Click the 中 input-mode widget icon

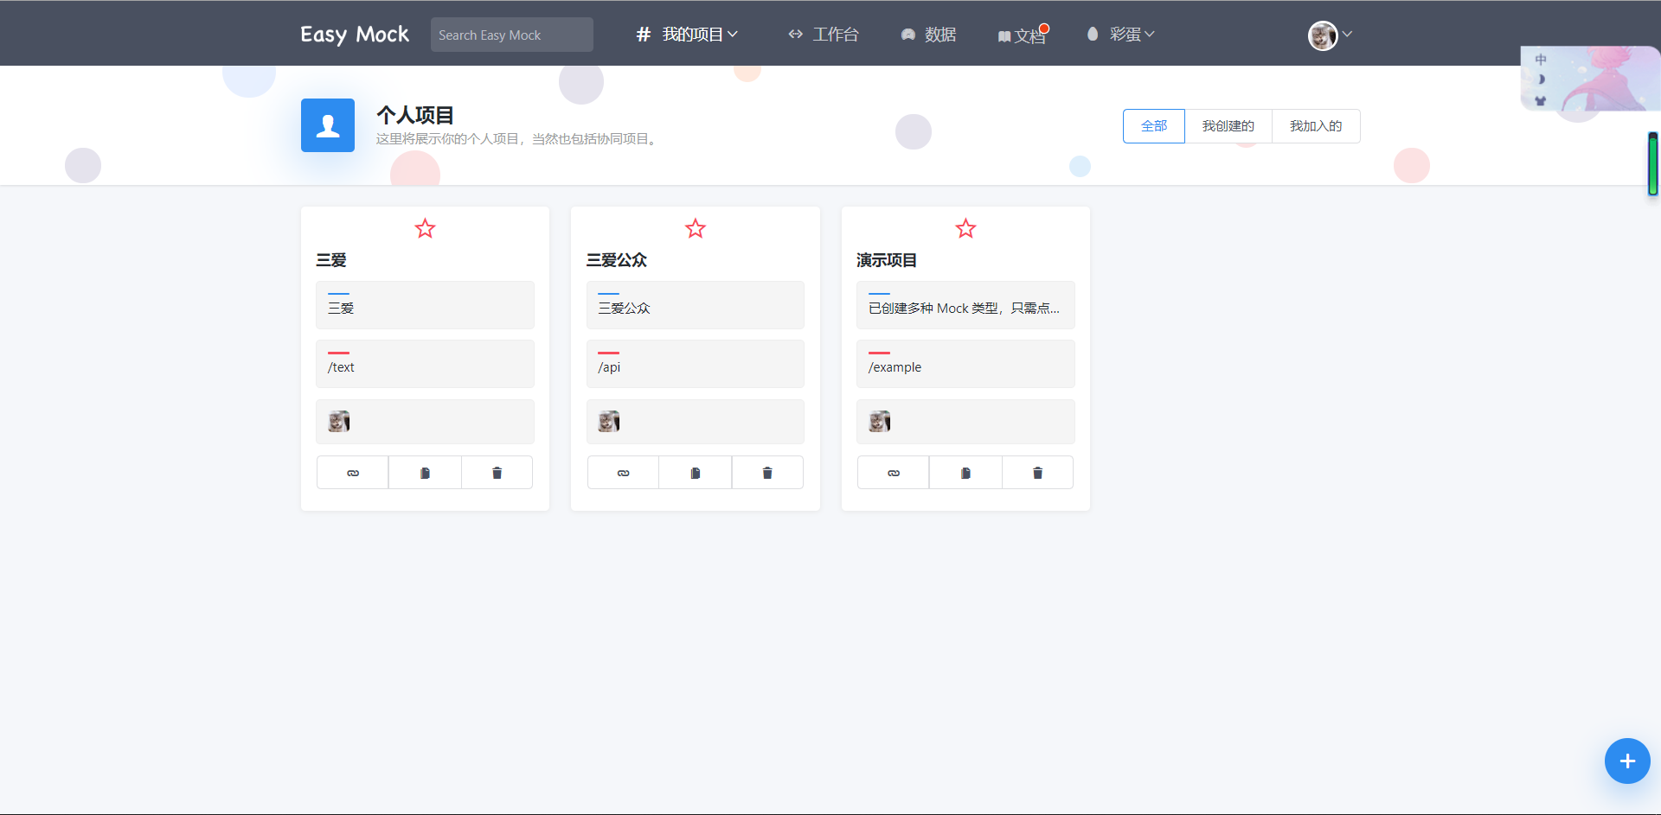click(x=1541, y=60)
